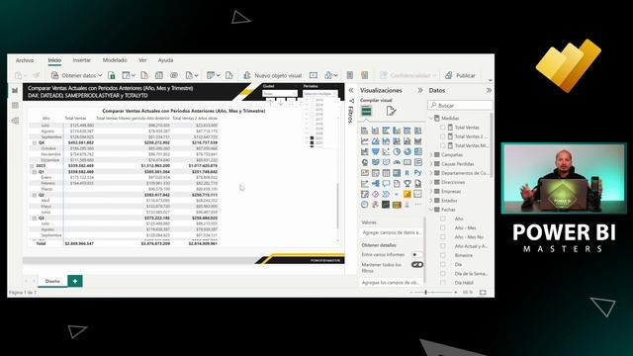This screenshot has height=356, width=633.
Task: Select the stacked bar chart visual
Action: [x=365, y=131]
